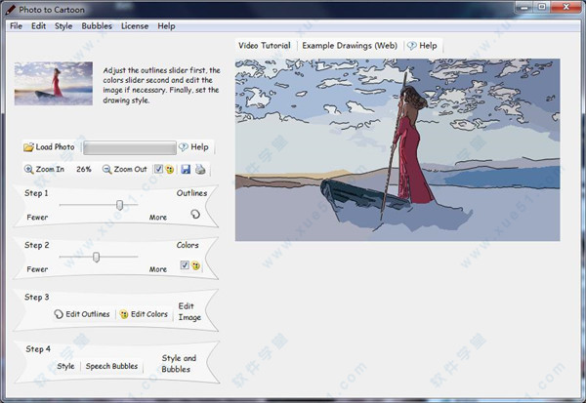This screenshot has width=586, height=403.
Task: Click the Step 1 label
Action: [x=36, y=193]
